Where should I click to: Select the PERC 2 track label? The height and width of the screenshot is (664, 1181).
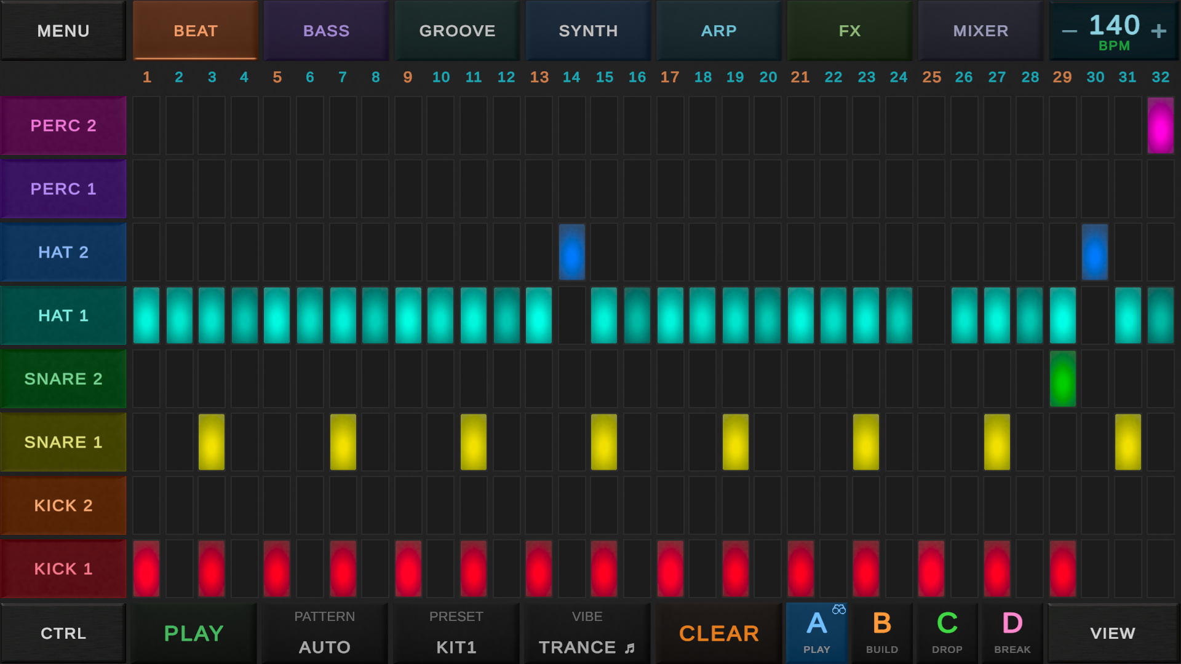pos(63,125)
